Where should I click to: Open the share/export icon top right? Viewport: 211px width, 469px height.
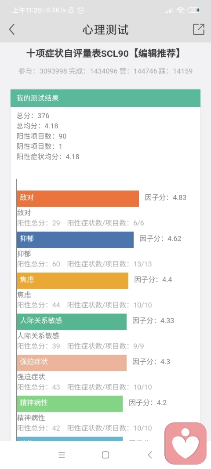tap(199, 29)
